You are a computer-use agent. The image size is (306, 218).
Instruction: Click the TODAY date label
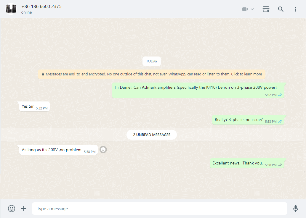(x=152, y=61)
